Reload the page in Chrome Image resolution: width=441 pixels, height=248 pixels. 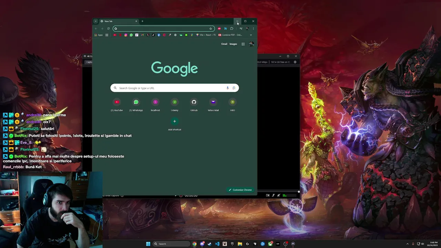click(x=108, y=29)
